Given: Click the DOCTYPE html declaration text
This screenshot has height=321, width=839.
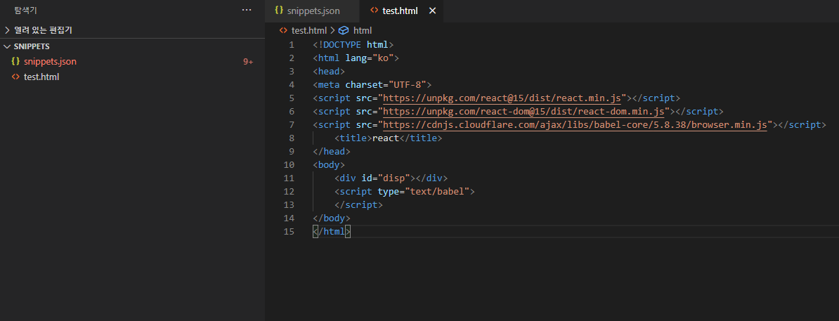Looking at the screenshot, I should click(353, 44).
